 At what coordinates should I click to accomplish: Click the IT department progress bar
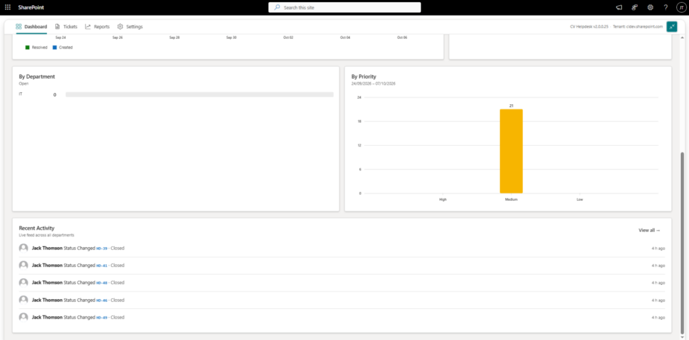(x=199, y=94)
